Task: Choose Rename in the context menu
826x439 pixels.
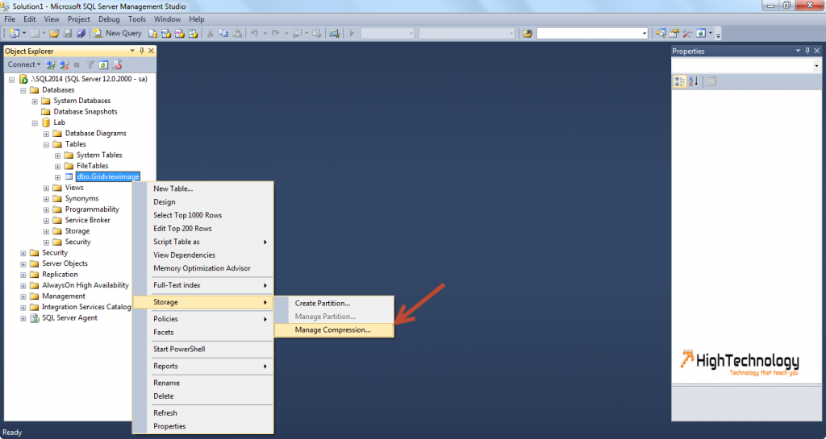Action: tap(202, 383)
